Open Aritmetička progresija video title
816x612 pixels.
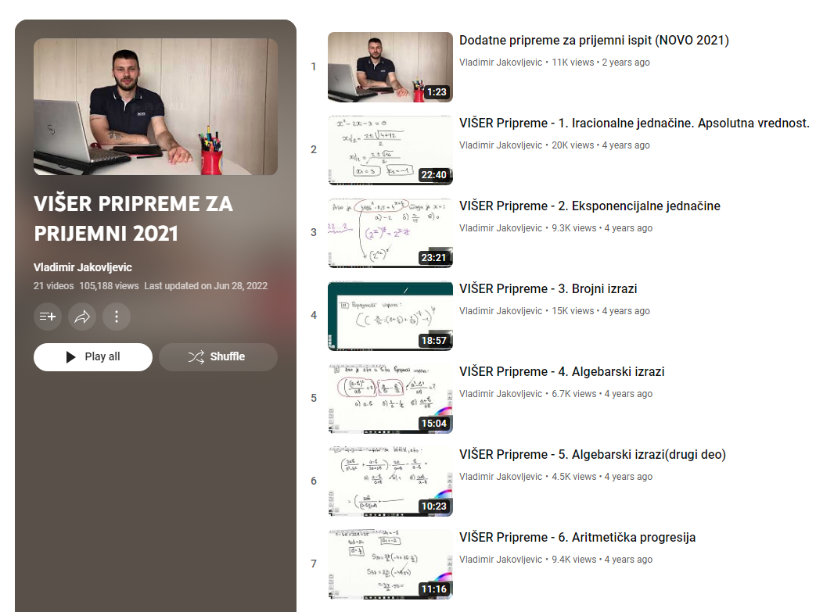tap(577, 537)
